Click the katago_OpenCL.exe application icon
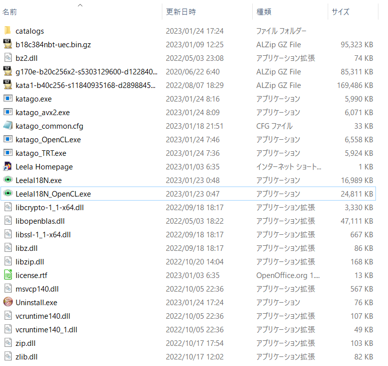 (8, 139)
